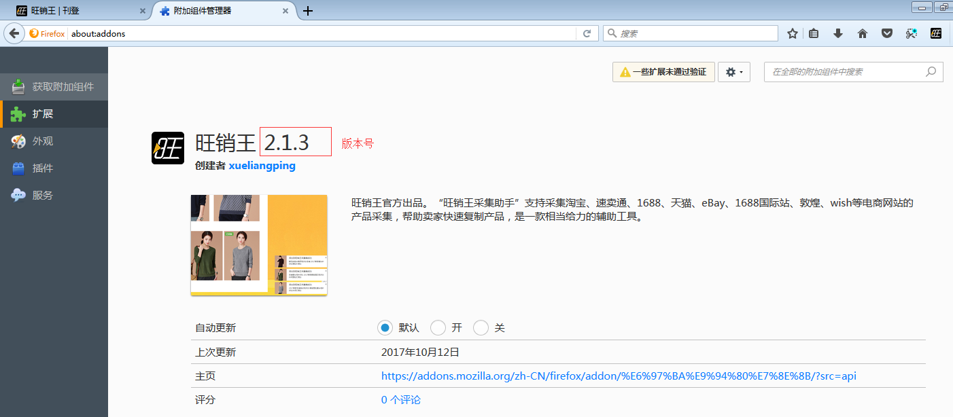Click the add-on search field
The image size is (953, 417).
point(854,72)
